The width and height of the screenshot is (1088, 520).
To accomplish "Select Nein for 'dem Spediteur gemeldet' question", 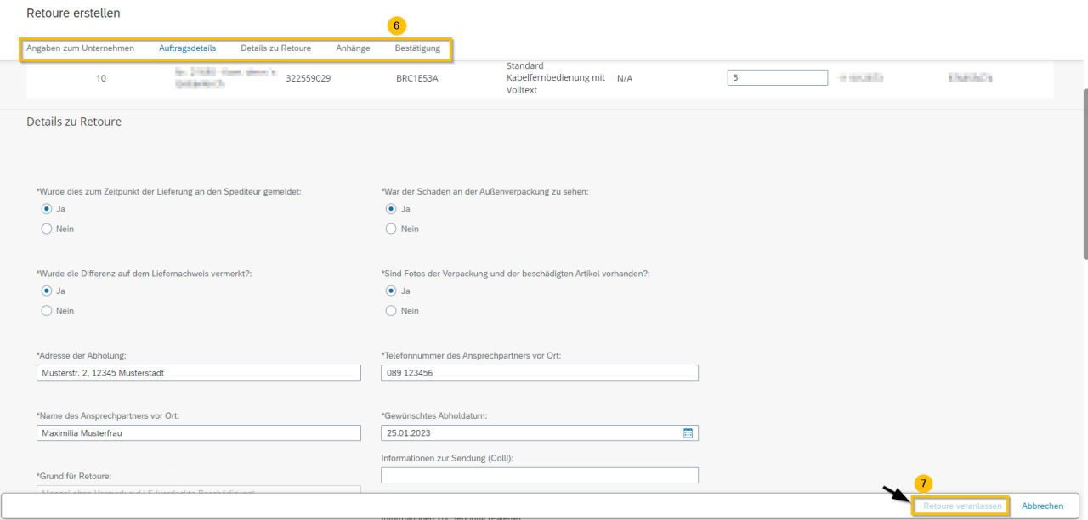I will pos(47,229).
